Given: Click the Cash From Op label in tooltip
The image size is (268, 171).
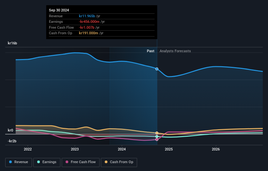Looking at the screenshot, I should click(60, 33).
